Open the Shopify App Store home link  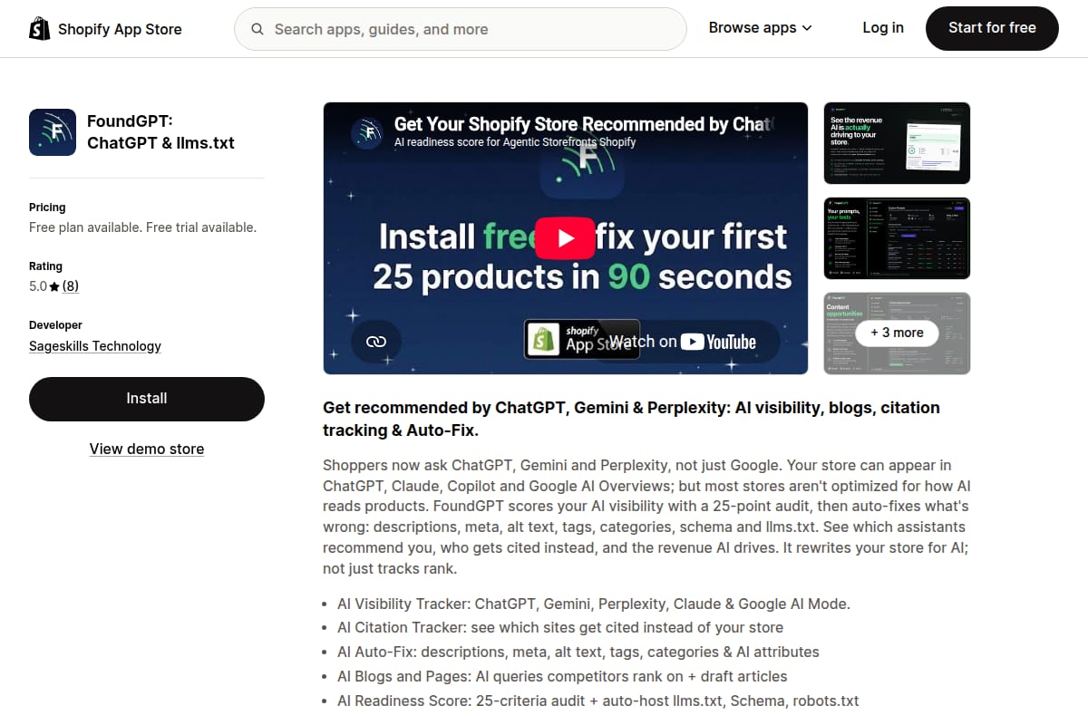(105, 29)
